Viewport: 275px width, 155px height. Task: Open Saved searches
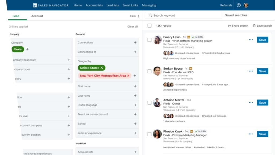(236, 15)
